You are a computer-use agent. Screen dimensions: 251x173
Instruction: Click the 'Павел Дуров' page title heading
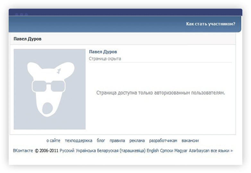[x=28, y=39]
